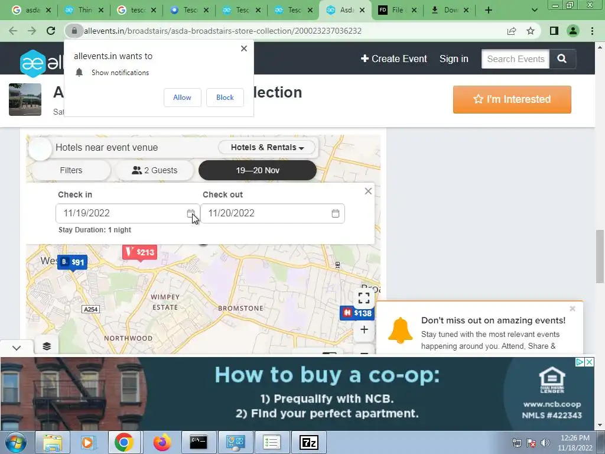Viewport: 605px width, 454px height.
Task: Expand the tab search chevron
Action: coord(534,11)
